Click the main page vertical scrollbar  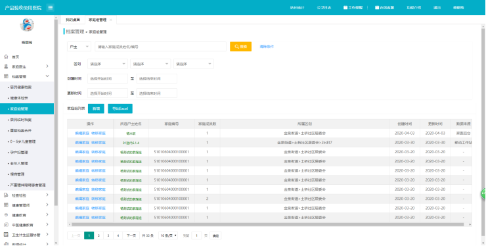483,132
